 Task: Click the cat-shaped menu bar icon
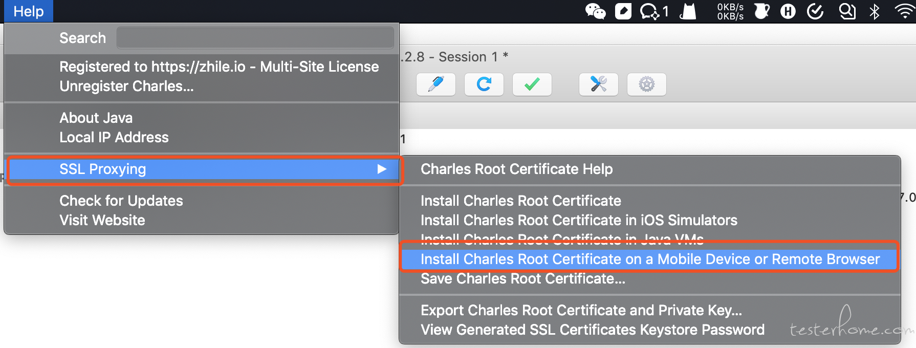point(688,11)
